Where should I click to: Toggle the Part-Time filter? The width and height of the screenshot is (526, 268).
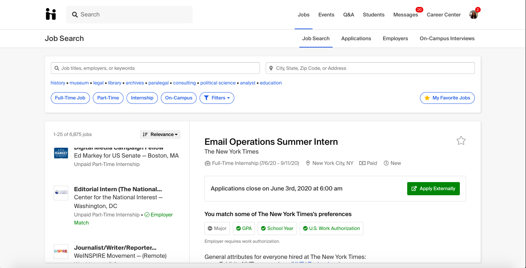click(108, 98)
